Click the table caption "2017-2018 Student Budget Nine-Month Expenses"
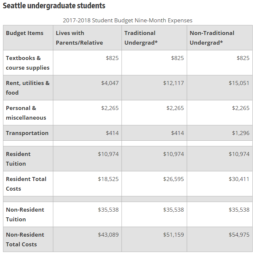Image resolution: width=254 pixels, height=254 pixels. [x=127, y=20]
